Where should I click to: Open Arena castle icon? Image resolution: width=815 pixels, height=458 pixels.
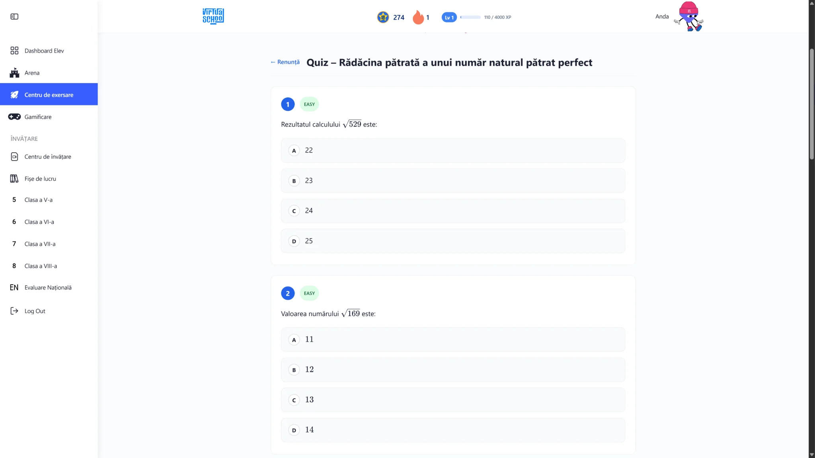pos(14,72)
